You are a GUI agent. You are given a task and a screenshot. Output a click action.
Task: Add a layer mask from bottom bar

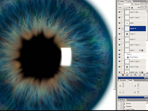pos(127,75)
